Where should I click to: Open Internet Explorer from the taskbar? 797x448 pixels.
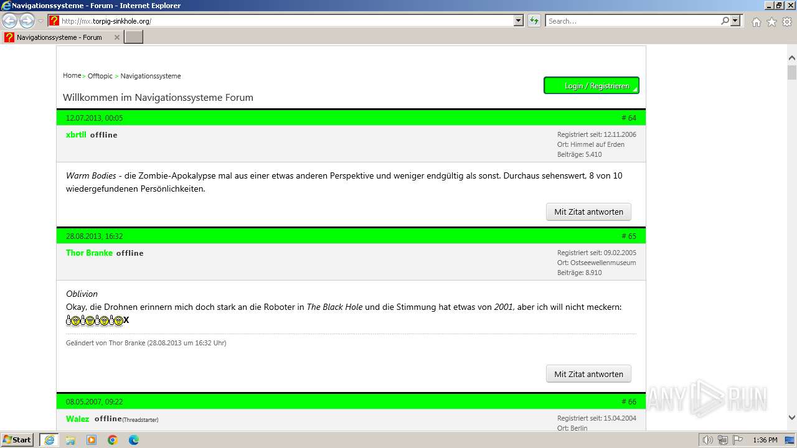(x=49, y=440)
